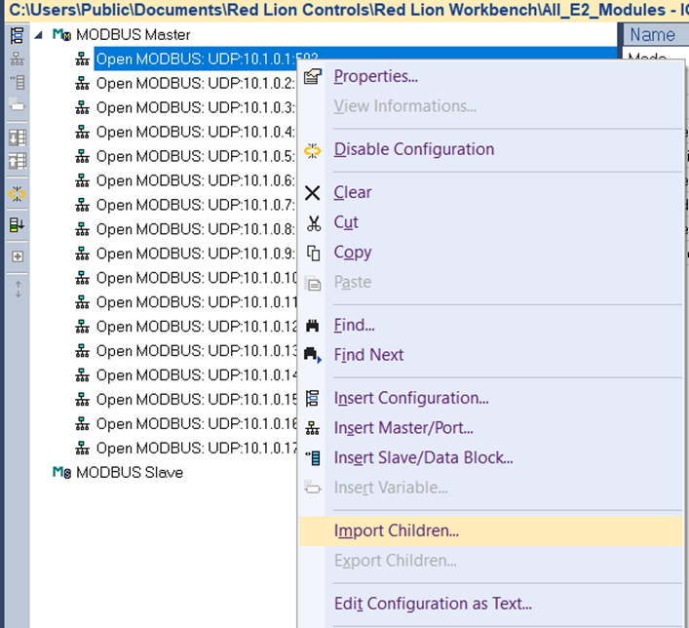The width and height of the screenshot is (689, 628).
Task: Click the Properties icon in context menu
Action: tap(313, 76)
